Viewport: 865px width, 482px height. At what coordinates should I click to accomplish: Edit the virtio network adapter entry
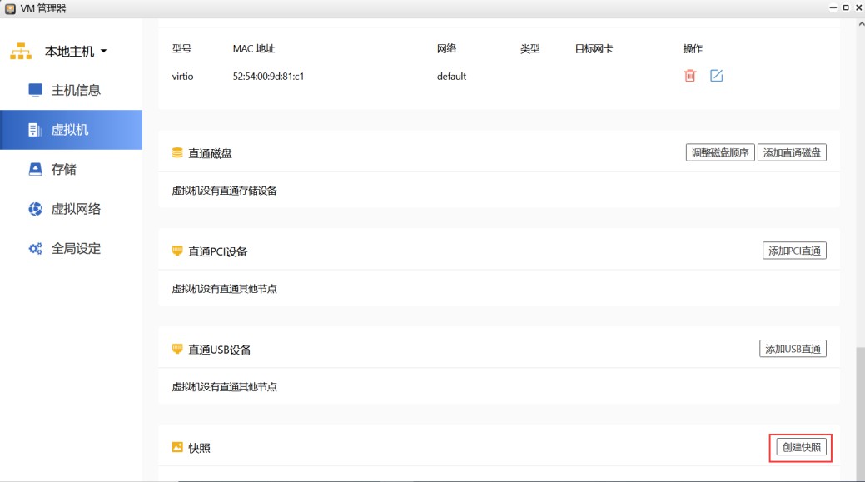[x=716, y=76]
